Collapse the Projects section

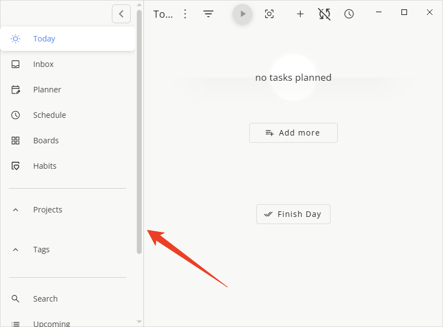16,210
